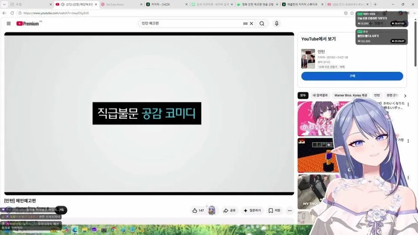418x235 pixels.
Task: Click site info icon left of URL
Action: coord(20,13)
